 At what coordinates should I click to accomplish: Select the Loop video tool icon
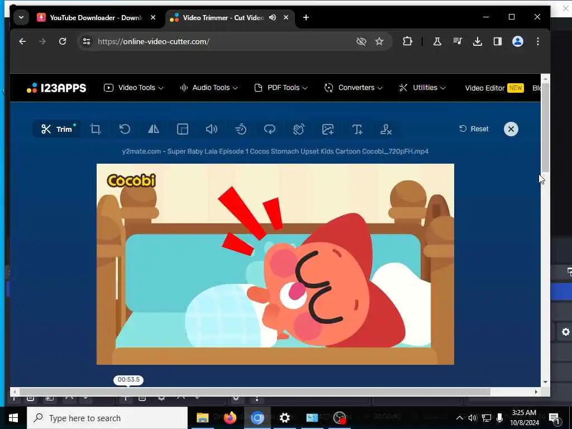270,129
